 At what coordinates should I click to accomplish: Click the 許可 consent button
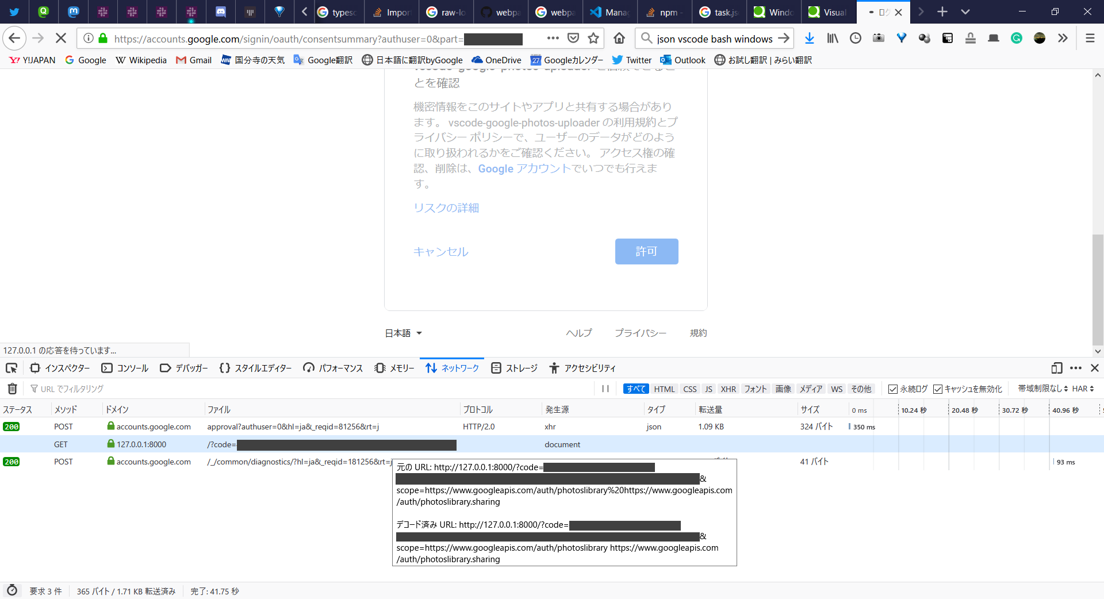point(646,251)
